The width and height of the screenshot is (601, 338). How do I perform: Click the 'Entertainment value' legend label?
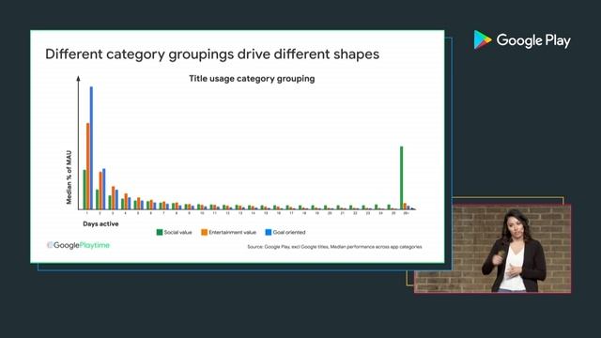click(232, 232)
